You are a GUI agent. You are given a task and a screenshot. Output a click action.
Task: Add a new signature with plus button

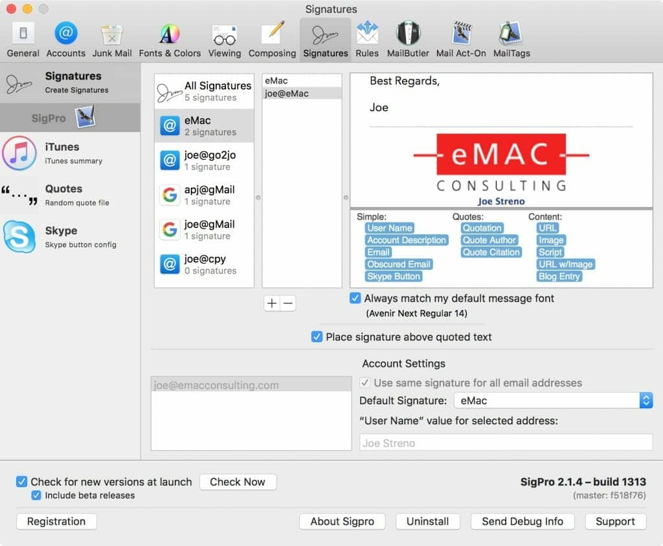272,303
